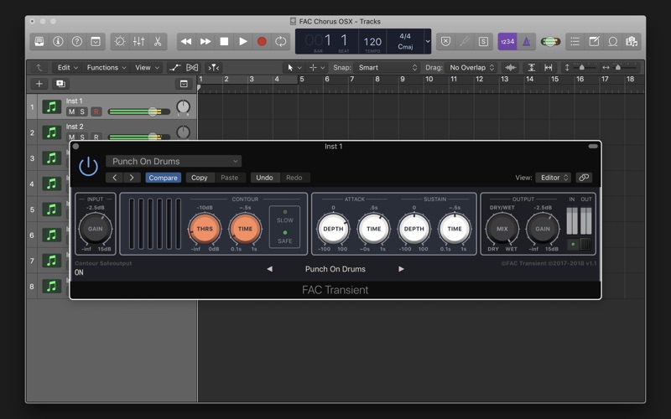Image resolution: width=671 pixels, height=419 pixels.
Task: Adjust the vertical zoom slider
Action: pyautogui.click(x=581, y=68)
